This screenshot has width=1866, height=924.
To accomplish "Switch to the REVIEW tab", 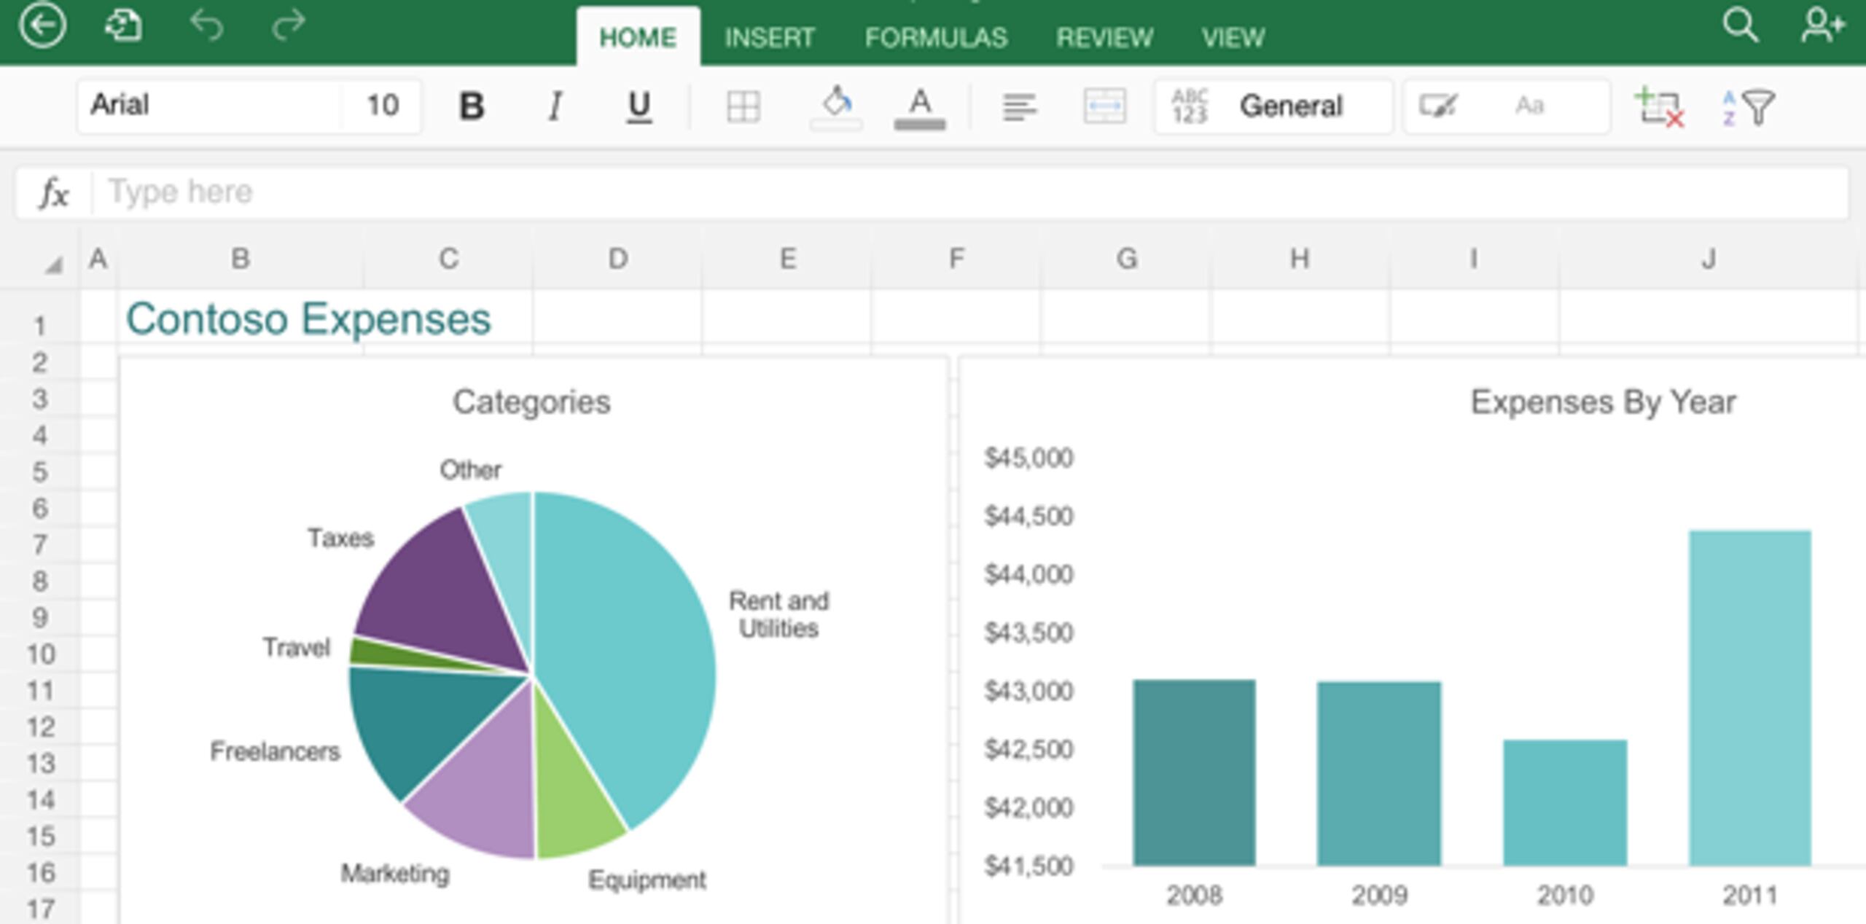I will tap(1104, 37).
